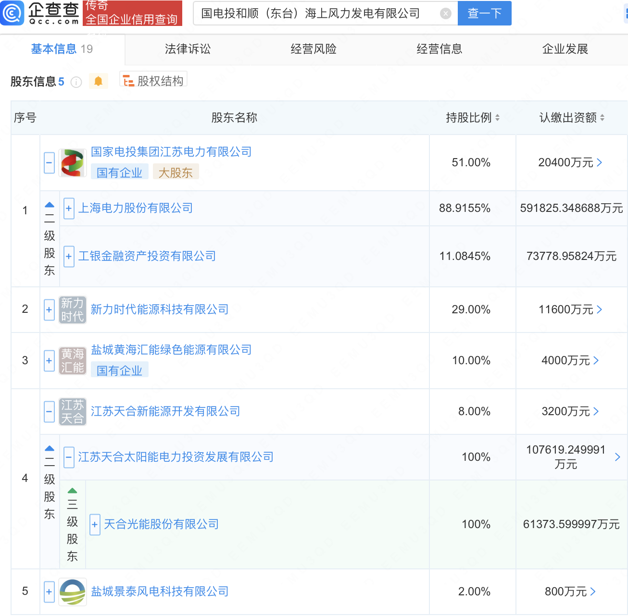Open 盐城黄海汇能绿色能源有限公司 link
Image resolution: width=628 pixels, height=616 pixels.
coord(171,350)
